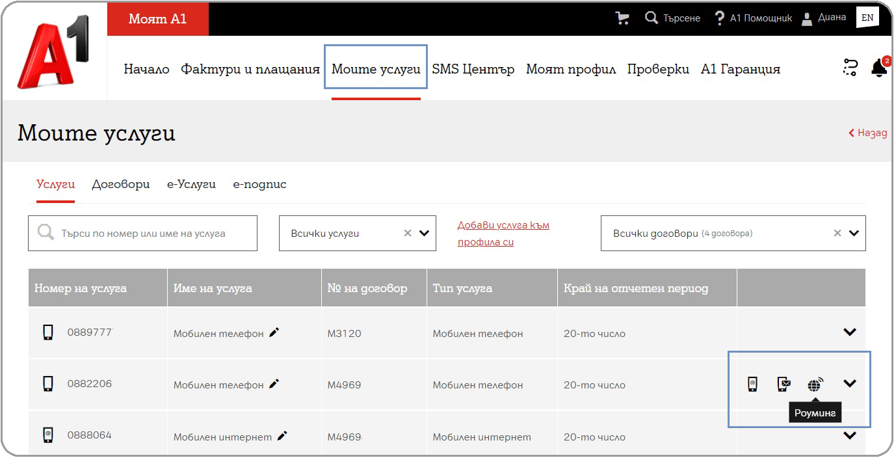Open the Всички договори dropdown
Screen dimensions: 896x460
pyautogui.click(x=854, y=233)
